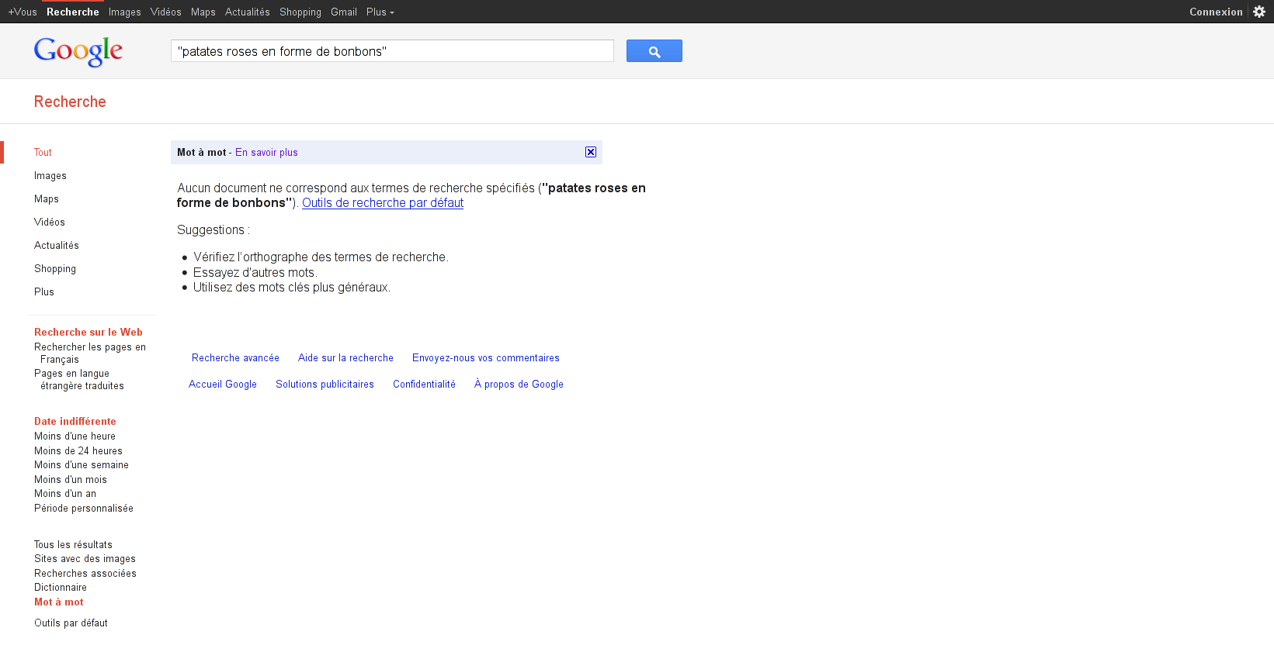1274x652 pixels.
Task: Choose 'Période personnalisée' date range
Action: click(x=84, y=509)
